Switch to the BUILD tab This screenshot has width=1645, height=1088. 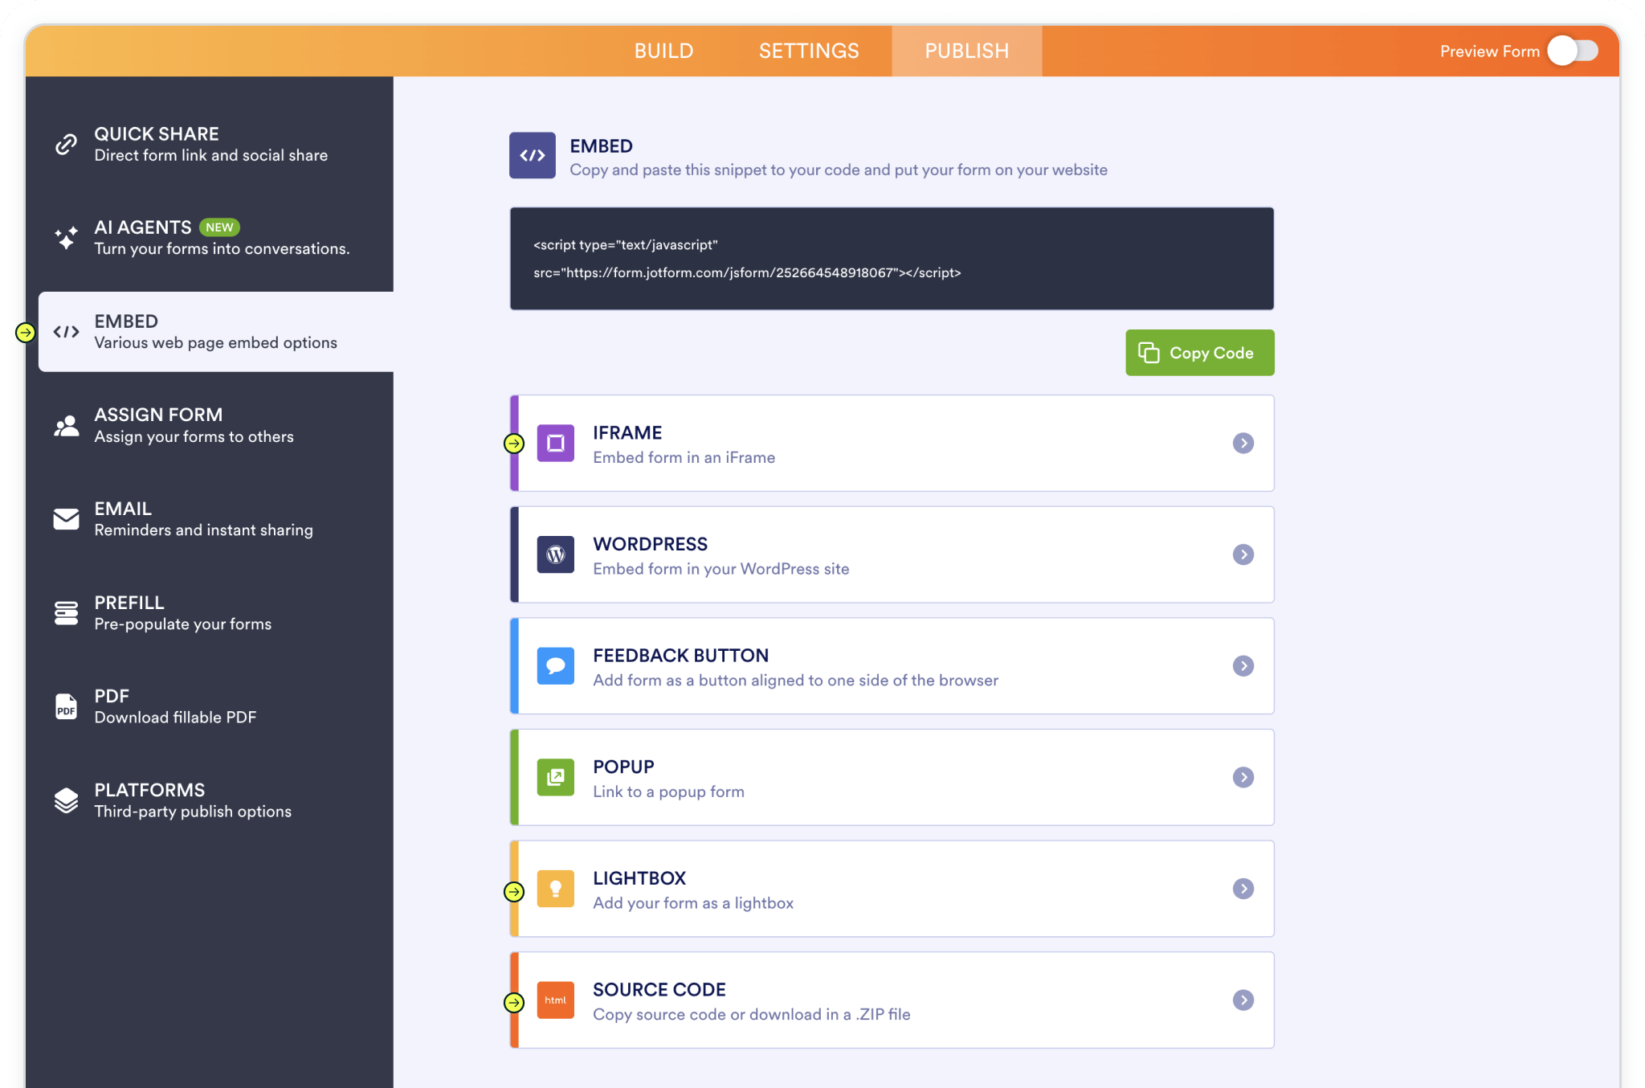pos(663,51)
